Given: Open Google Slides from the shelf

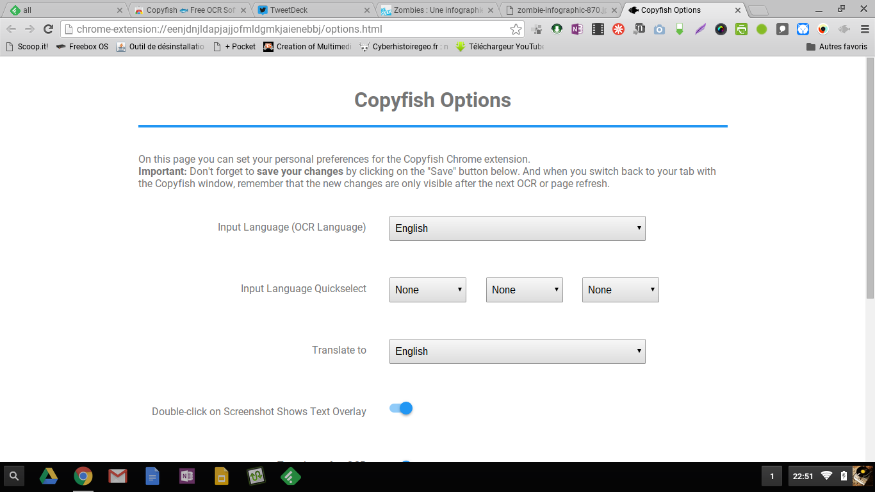Looking at the screenshot, I should coord(222,476).
